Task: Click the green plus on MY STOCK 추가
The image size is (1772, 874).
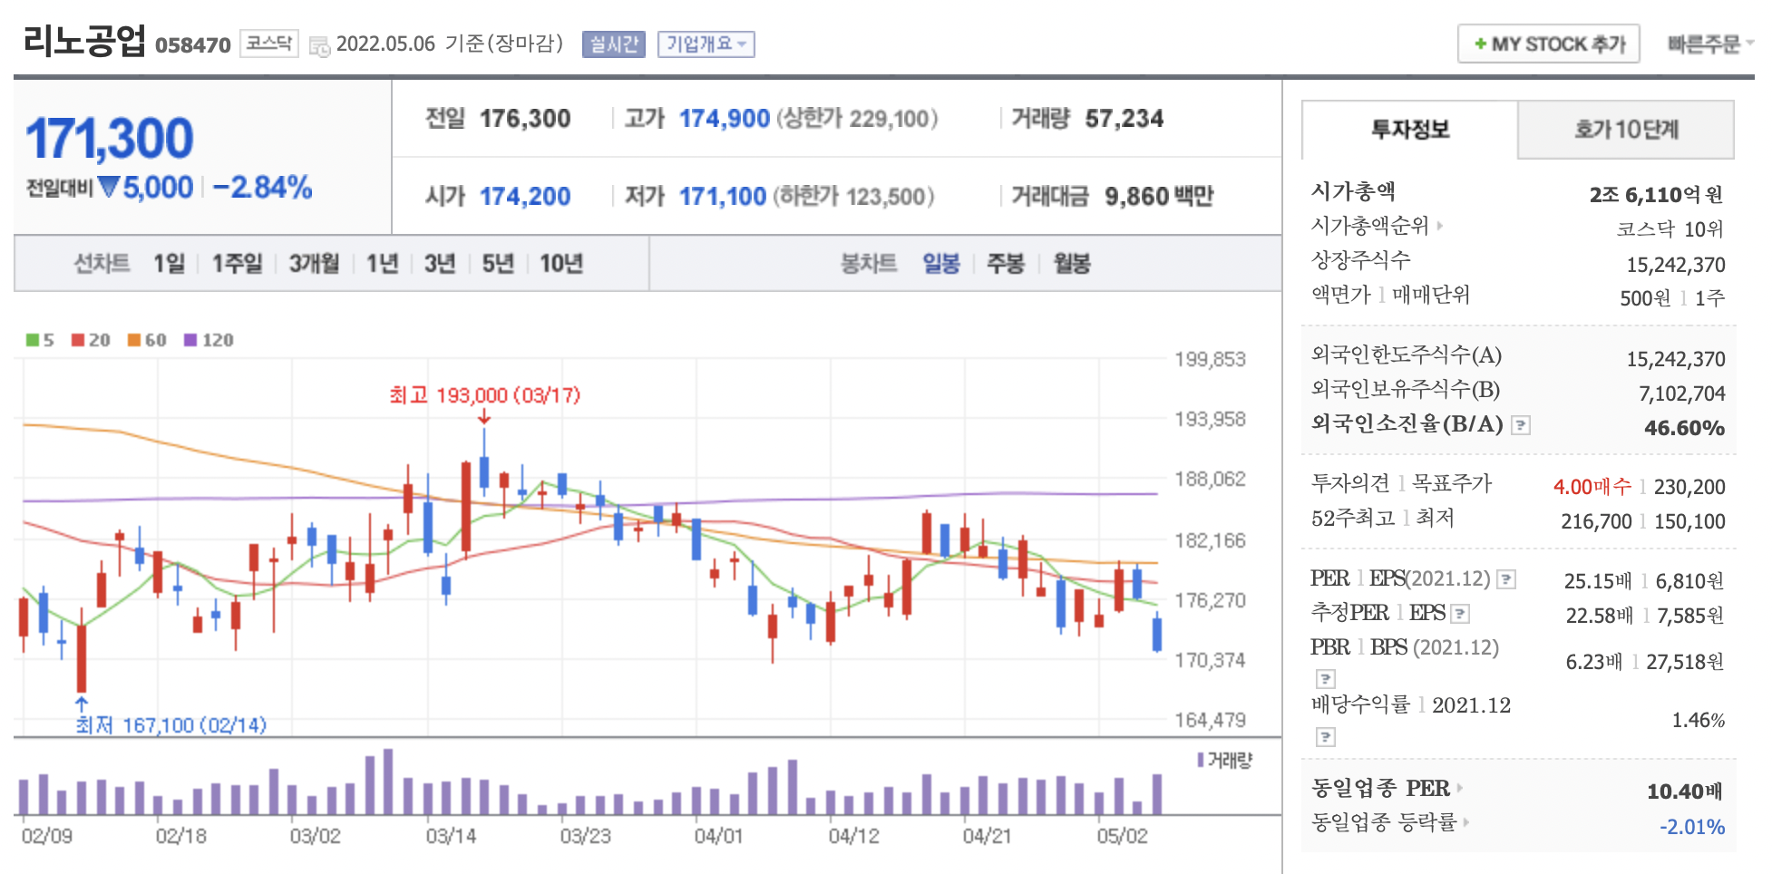Action: click(x=1480, y=44)
